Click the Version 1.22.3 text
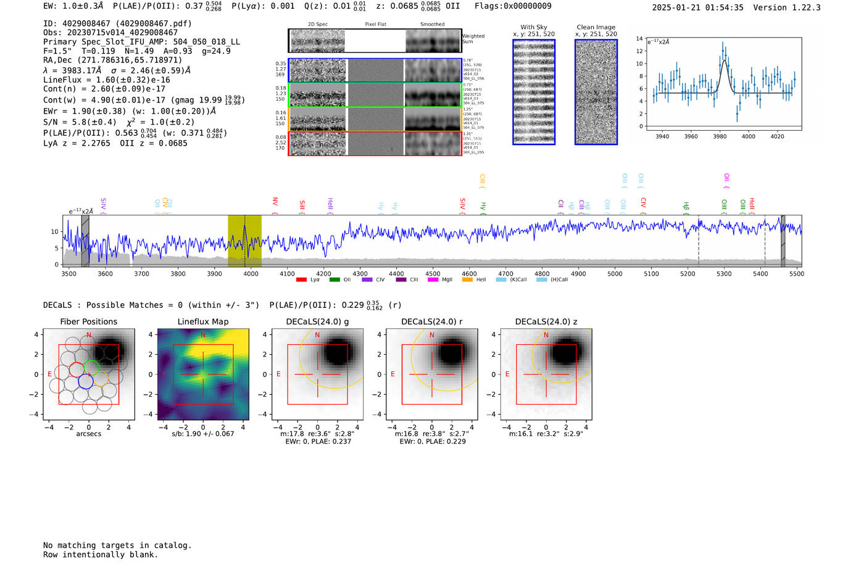The height and width of the screenshot is (588, 864). point(787,7)
